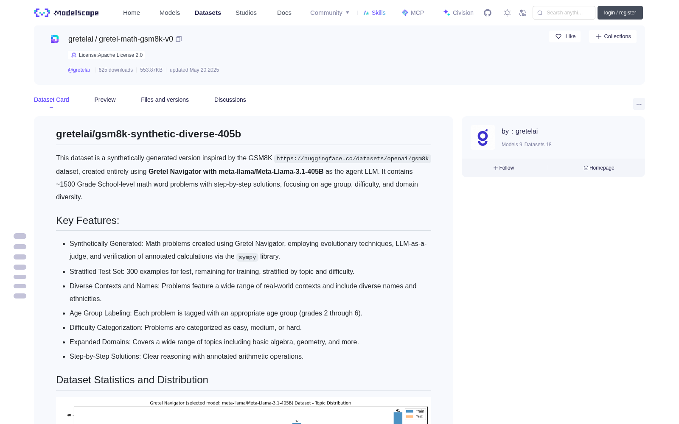Click the MCP diamond icon
679x424 pixels.
point(405,13)
